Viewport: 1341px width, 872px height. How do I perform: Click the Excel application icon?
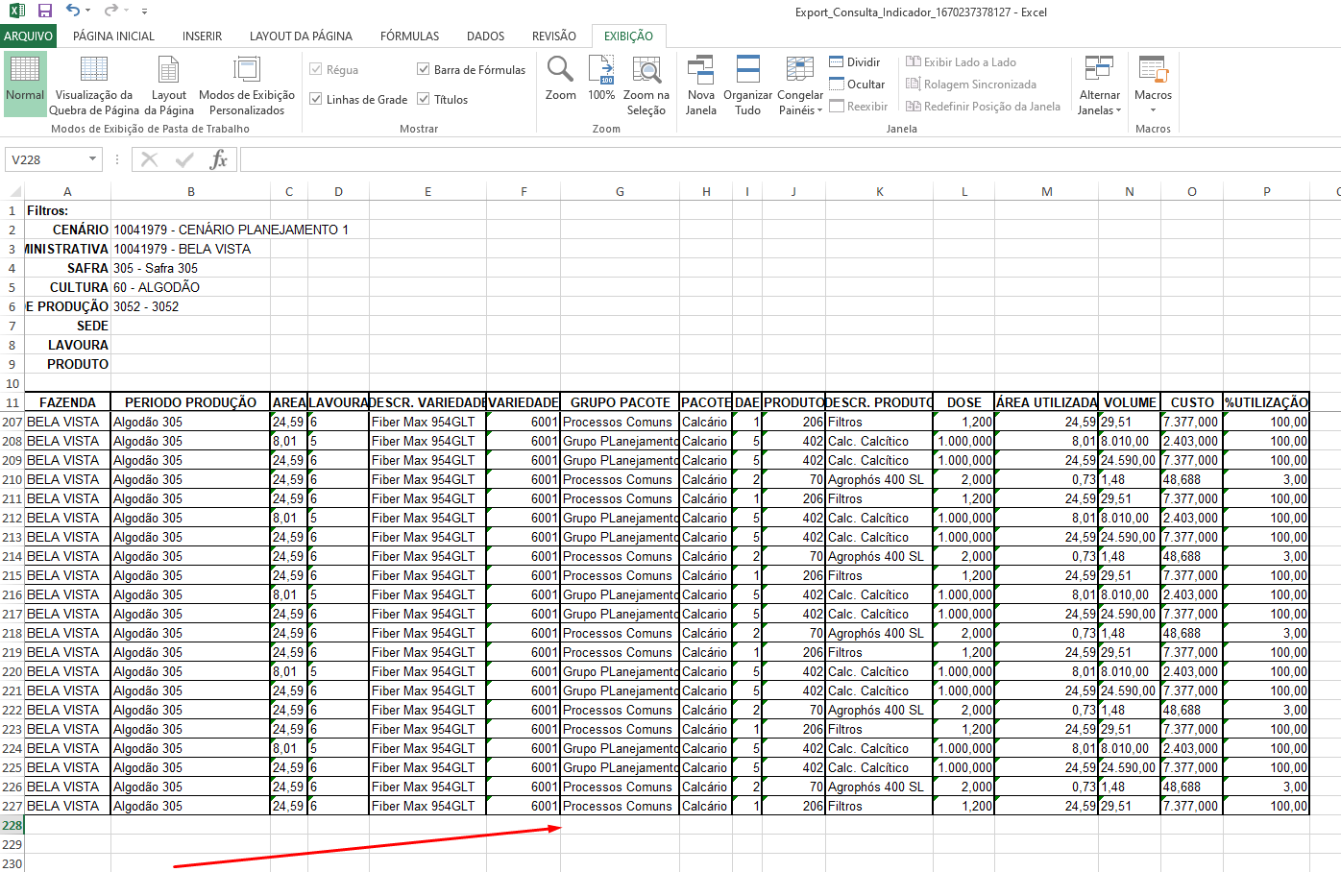tap(16, 11)
